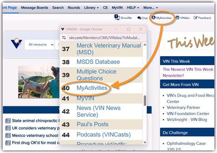The height and width of the screenshot is (153, 217).
Task: Go to the Message Boards tab
Action: 34,8
